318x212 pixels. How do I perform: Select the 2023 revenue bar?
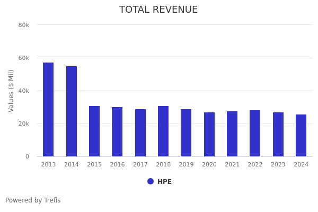(278, 134)
